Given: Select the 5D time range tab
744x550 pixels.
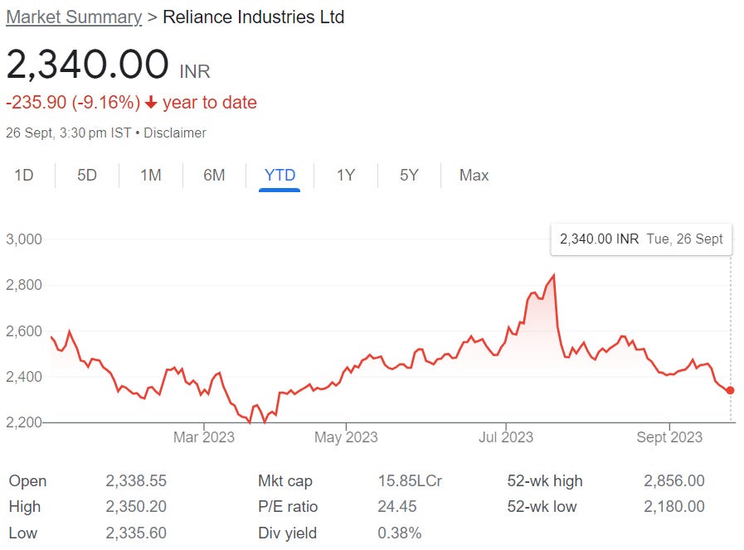Looking at the screenshot, I should 87,176.
